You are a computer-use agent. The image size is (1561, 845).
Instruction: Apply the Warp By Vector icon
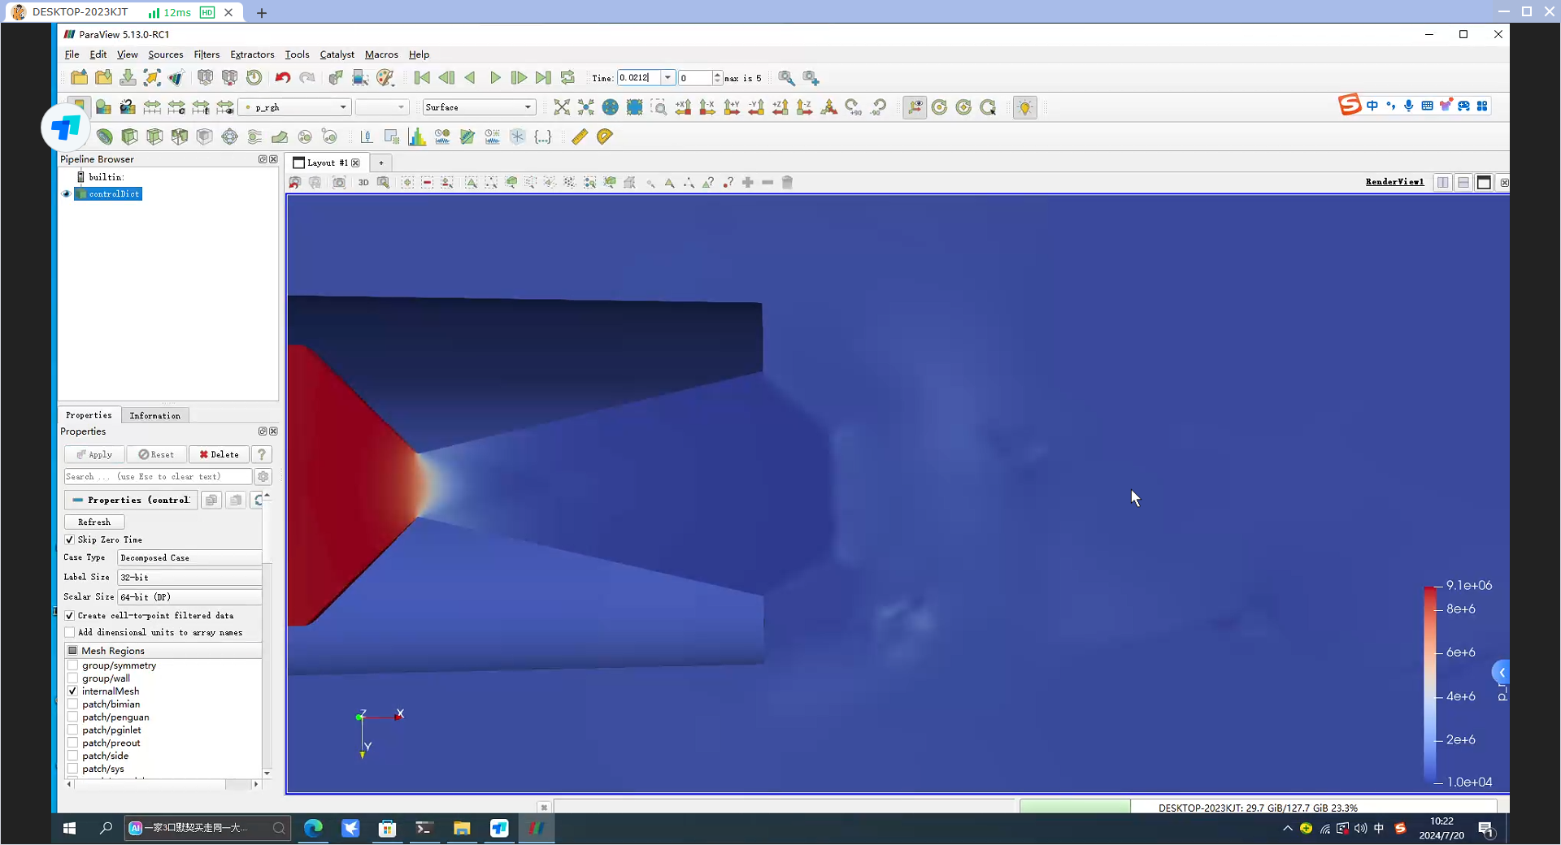(280, 136)
